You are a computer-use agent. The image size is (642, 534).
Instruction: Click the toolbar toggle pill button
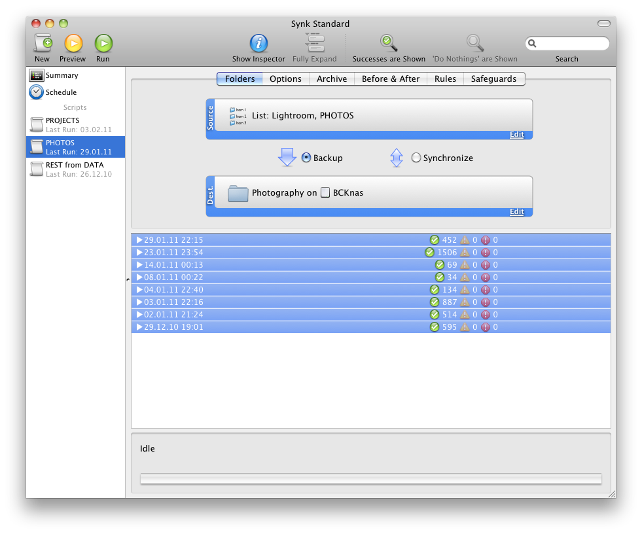point(603,24)
